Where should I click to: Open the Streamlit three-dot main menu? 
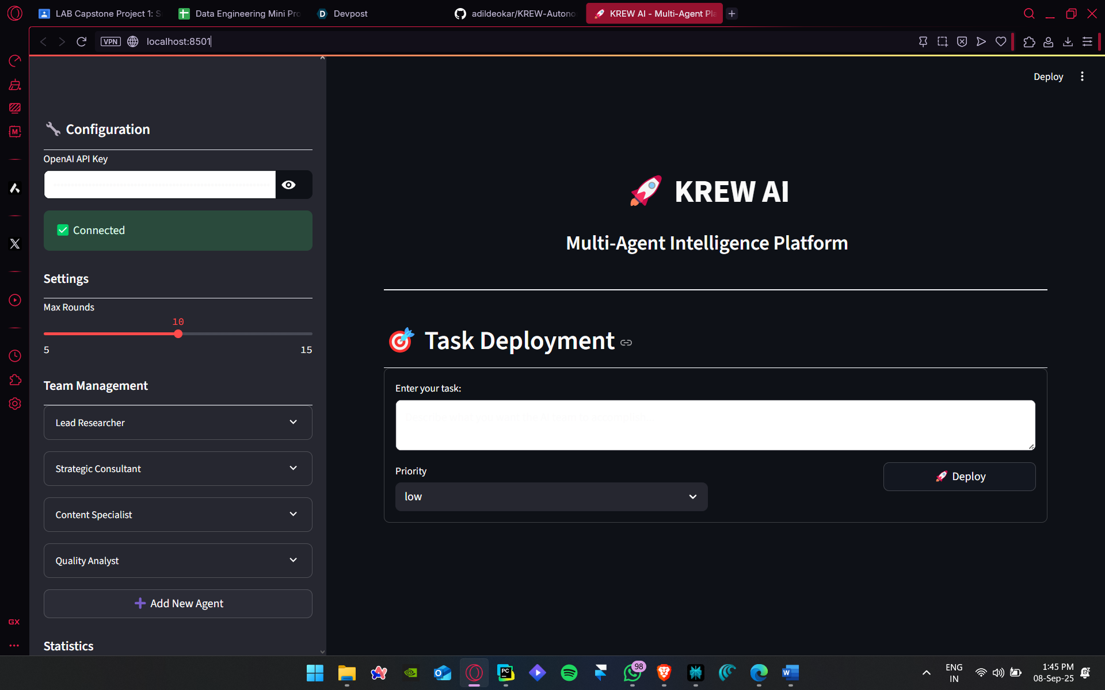pos(1082,76)
